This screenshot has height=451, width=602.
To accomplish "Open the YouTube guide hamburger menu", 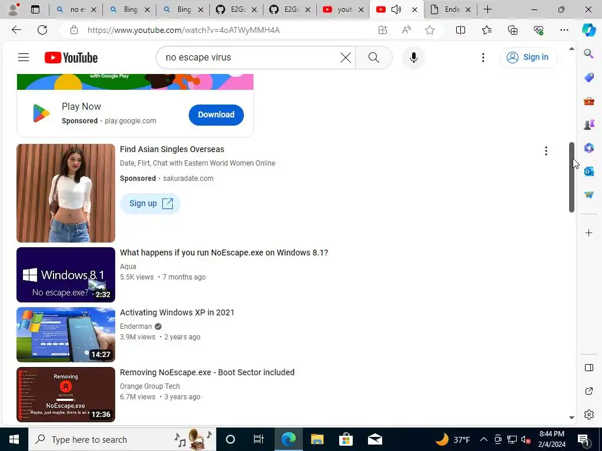I will pos(24,58).
